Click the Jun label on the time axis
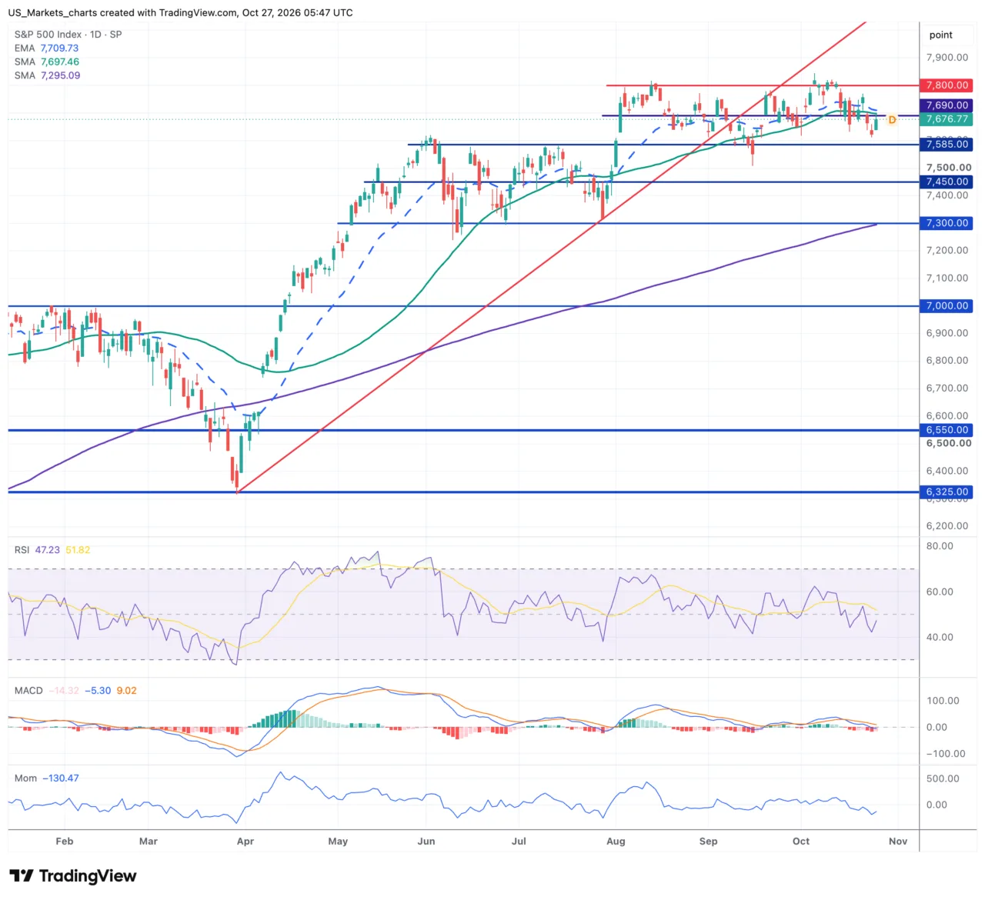The height and width of the screenshot is (900, 985). (x=426, y=842)
